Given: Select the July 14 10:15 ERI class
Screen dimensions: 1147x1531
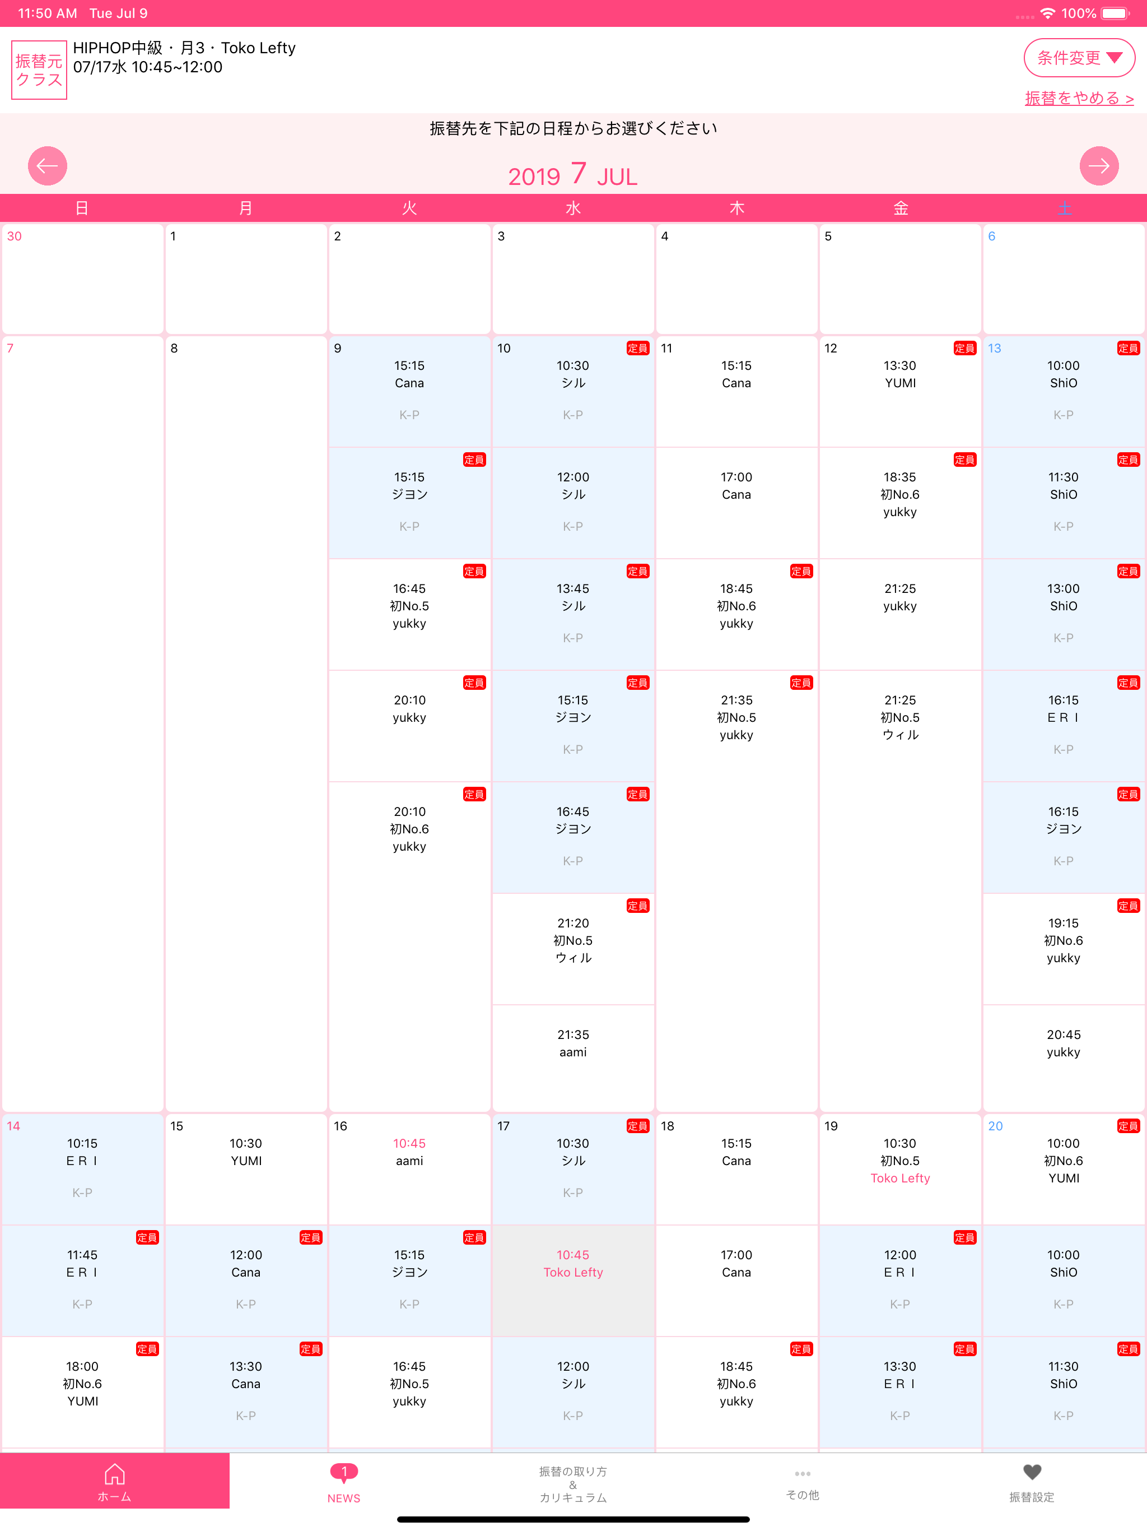Looking at the screenshot, I should click(82, 1169).
